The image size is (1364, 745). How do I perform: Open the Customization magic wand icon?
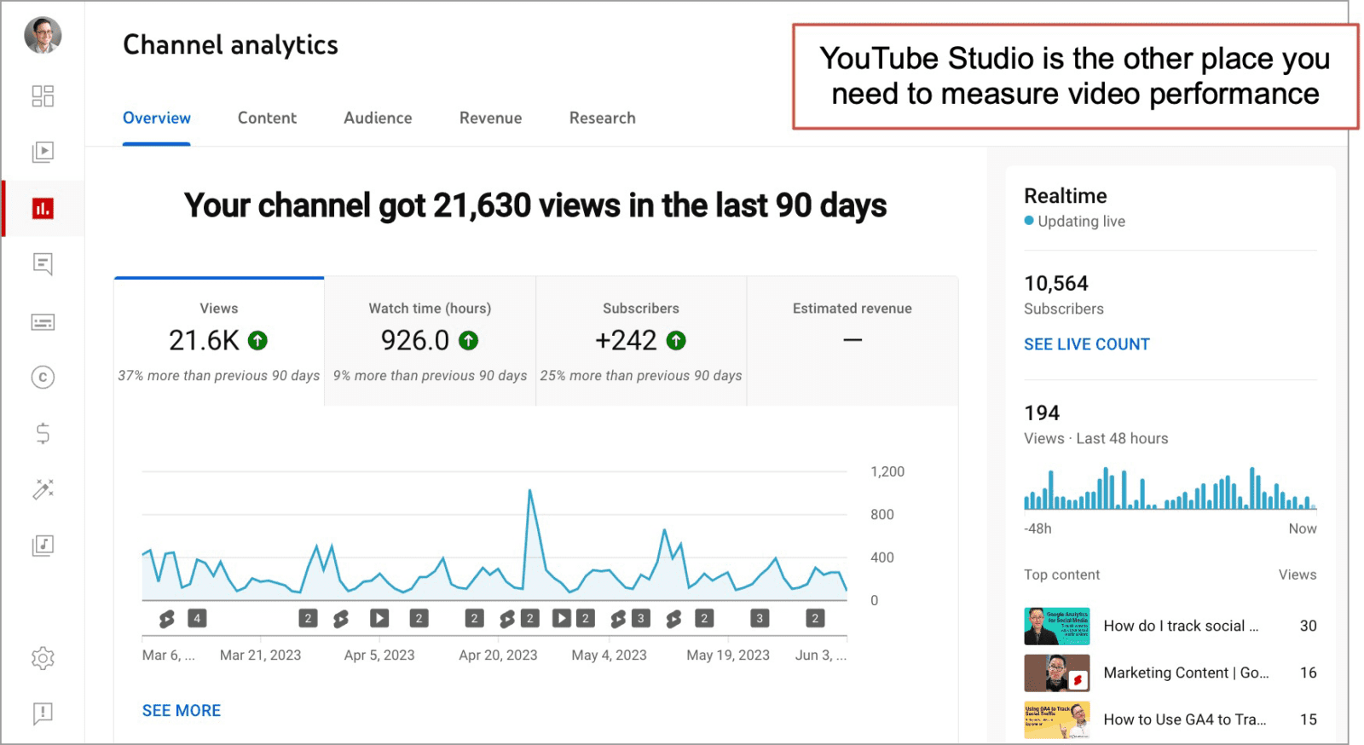pos(43,489)
